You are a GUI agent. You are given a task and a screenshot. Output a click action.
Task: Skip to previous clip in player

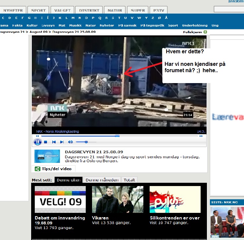pyautogui.click(x=54, y=142)
